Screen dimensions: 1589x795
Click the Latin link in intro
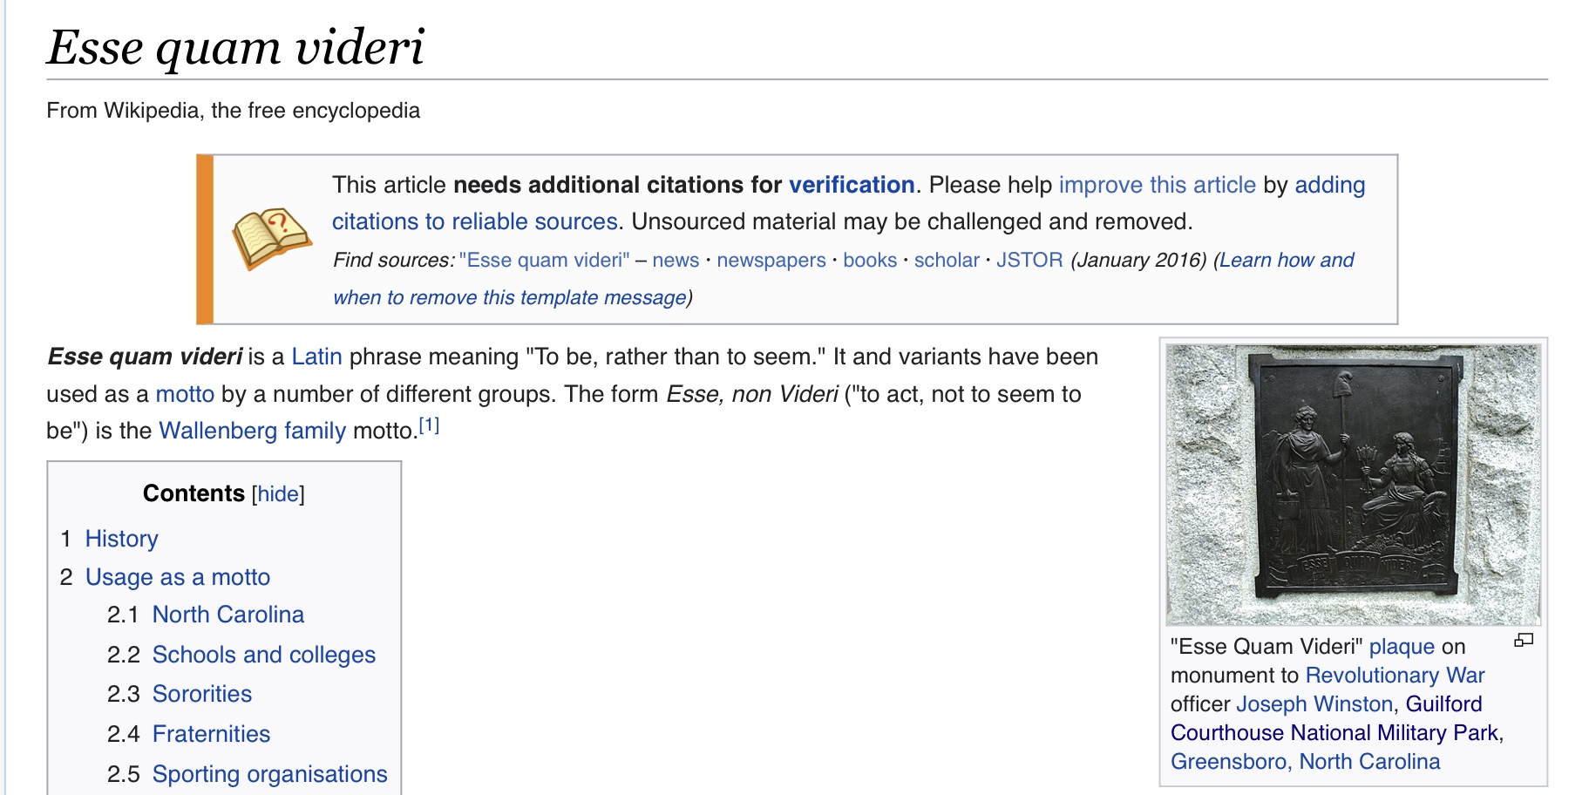coord(316,357)
